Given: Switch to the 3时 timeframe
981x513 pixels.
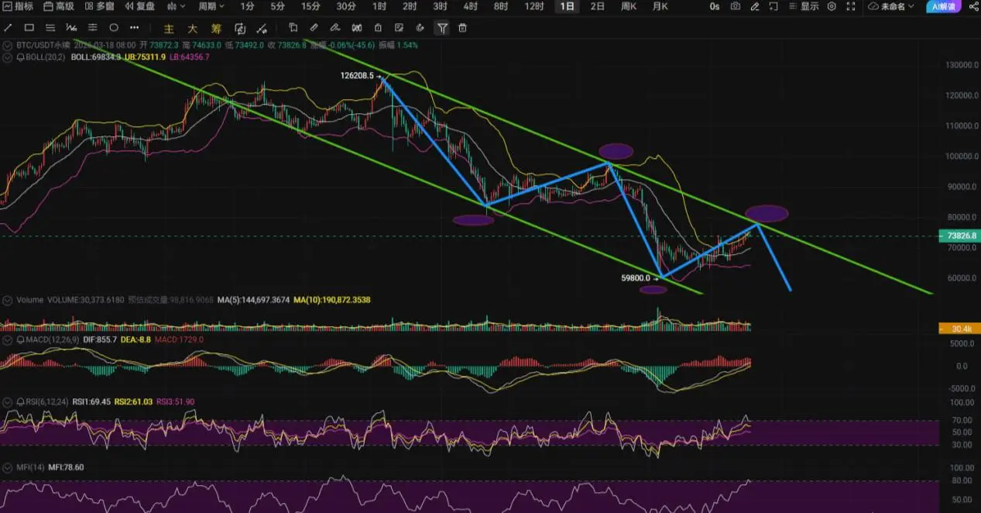Looking at the screenshot, I should pos(440,6).
